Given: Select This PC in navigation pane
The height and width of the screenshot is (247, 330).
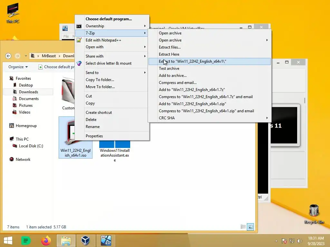Looking at the screenshot, I should [22, 139].
